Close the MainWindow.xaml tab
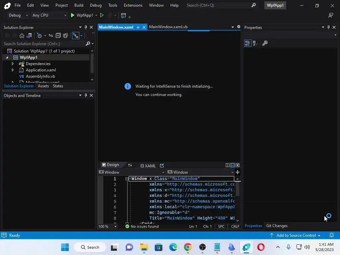Image resolution: width=340 pixels, height=255 pixels. click(144, 27)
